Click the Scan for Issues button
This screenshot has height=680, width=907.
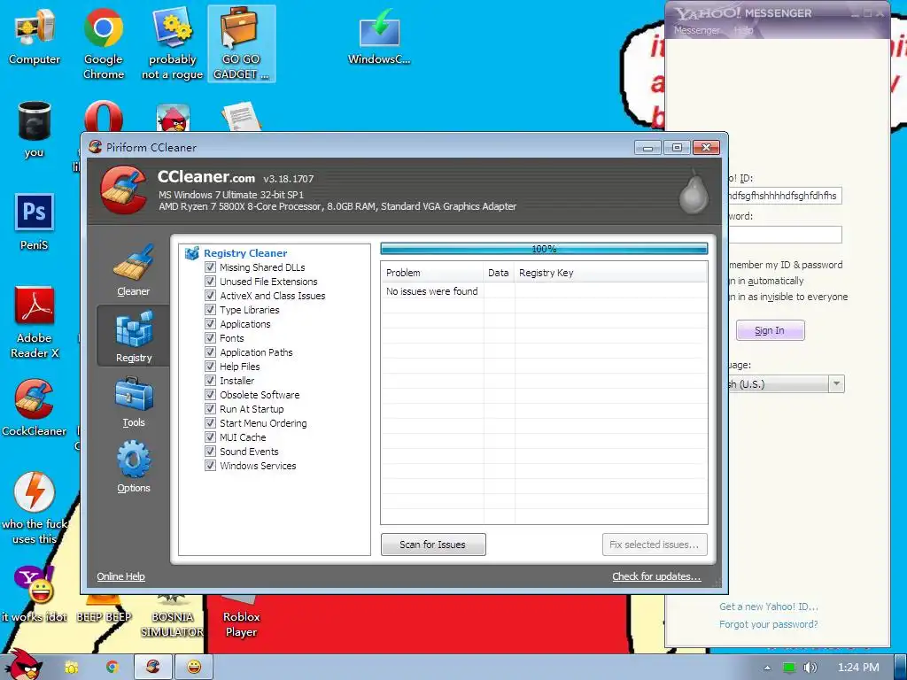(x=433, y=545)
